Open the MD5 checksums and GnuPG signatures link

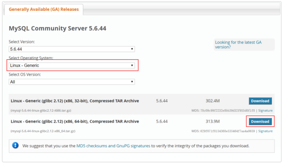click(113, 146)
